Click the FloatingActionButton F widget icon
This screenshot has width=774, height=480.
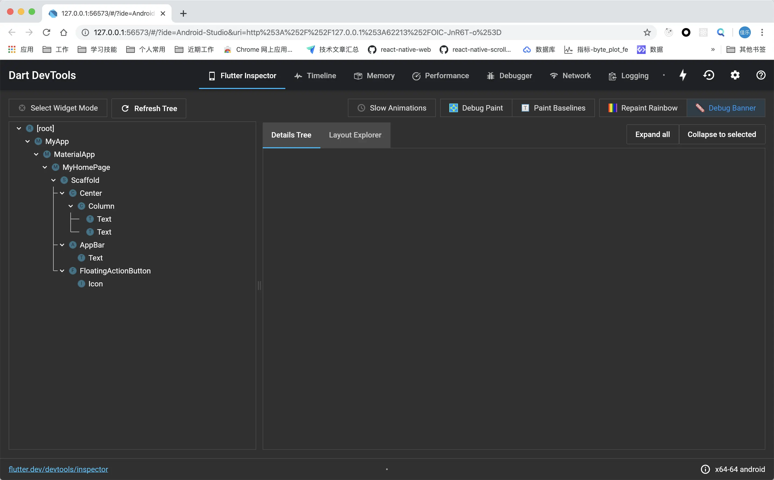(x=73, y=271)
